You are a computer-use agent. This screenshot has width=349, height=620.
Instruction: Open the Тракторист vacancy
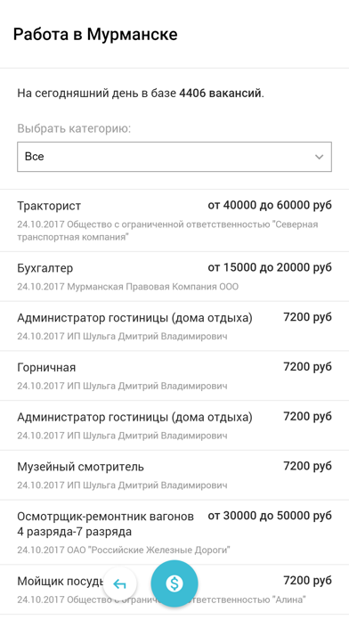tap(174, 221)
